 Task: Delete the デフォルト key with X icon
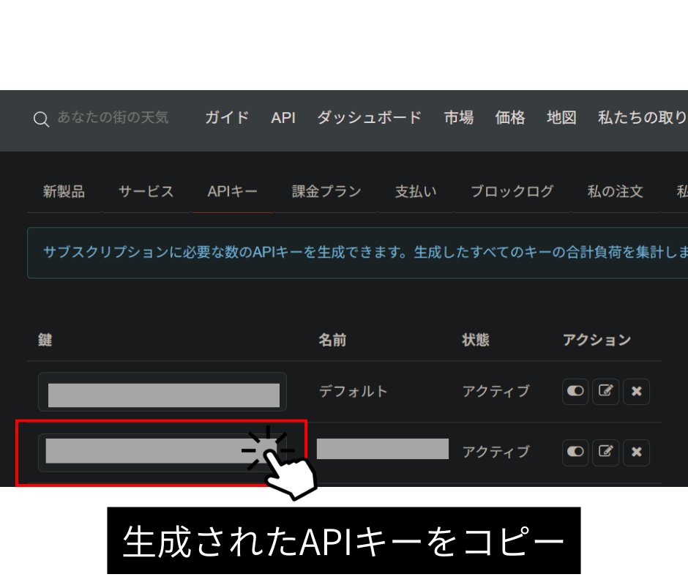[x=636, y=391]
